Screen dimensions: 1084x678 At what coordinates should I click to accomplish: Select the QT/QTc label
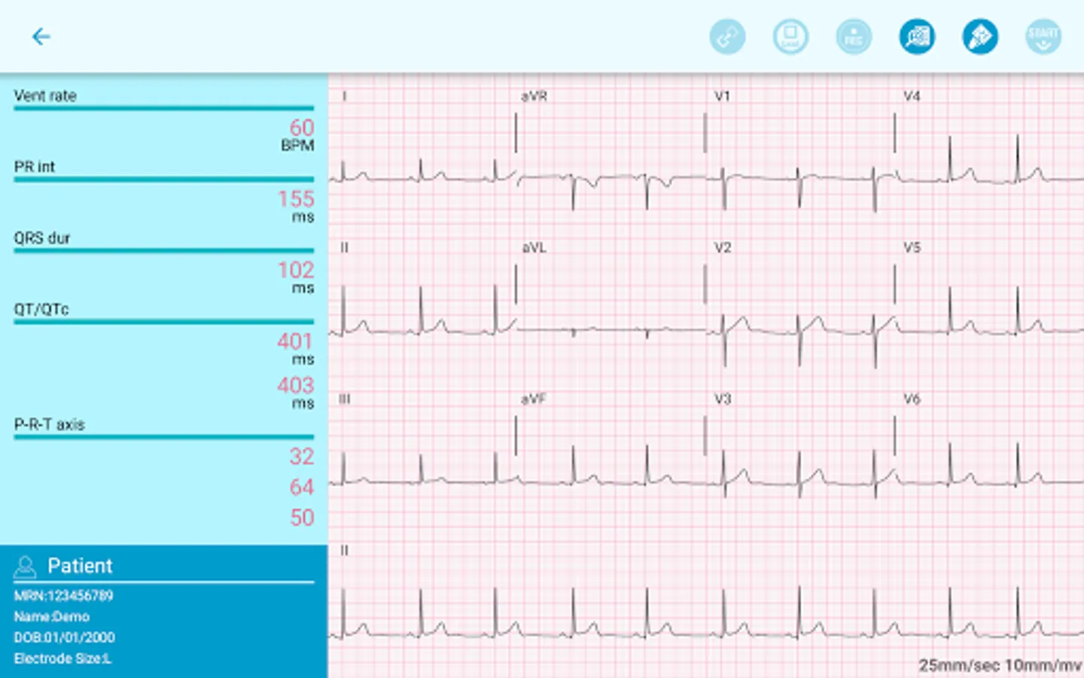[41, 309]
